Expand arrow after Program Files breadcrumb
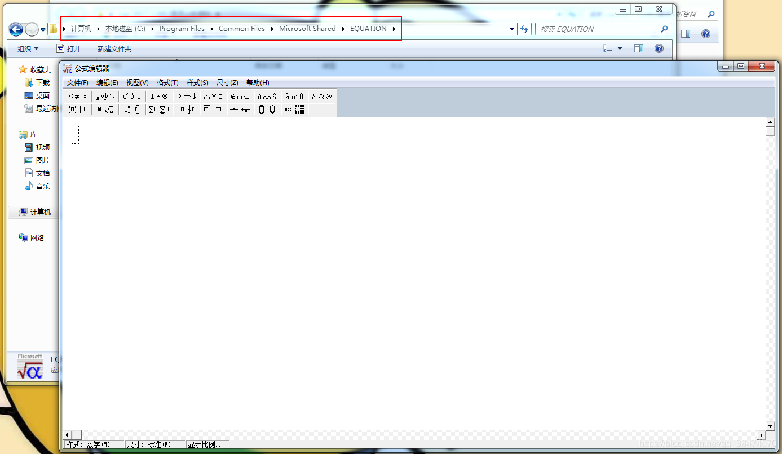This screenshot has width=782, height=454. click(212, 29)
